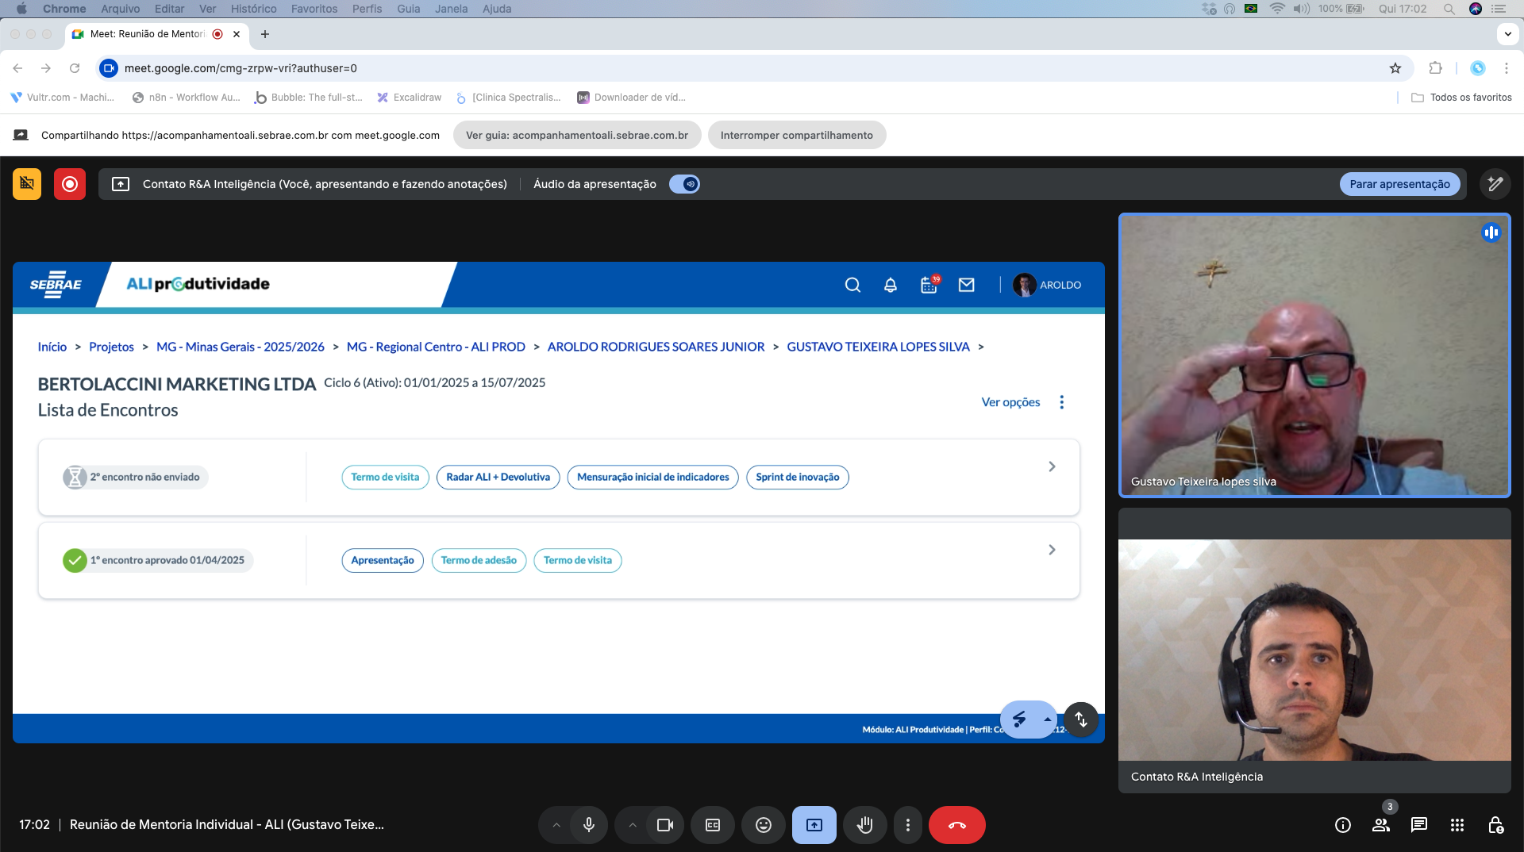Go to Projetos breadcrumb

(x=111, y=347)
